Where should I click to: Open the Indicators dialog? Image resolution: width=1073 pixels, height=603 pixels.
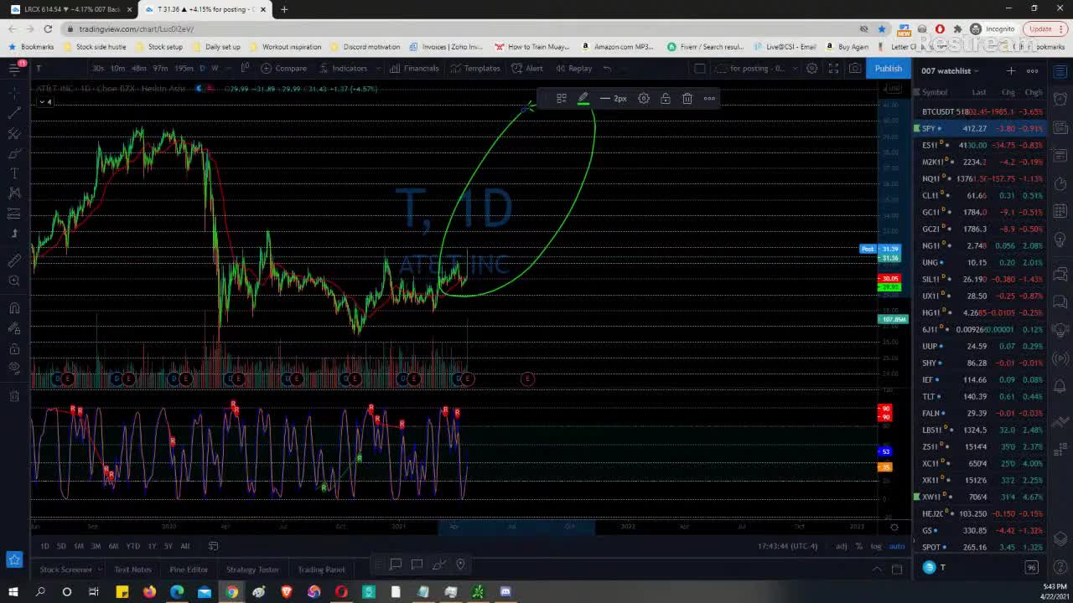(x=342, y=69)
